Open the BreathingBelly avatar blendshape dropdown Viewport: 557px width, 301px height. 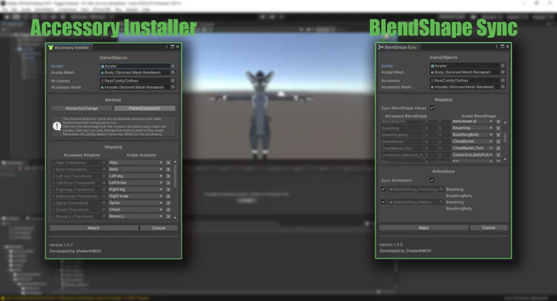pyautogui.click(x=472, y=135)
